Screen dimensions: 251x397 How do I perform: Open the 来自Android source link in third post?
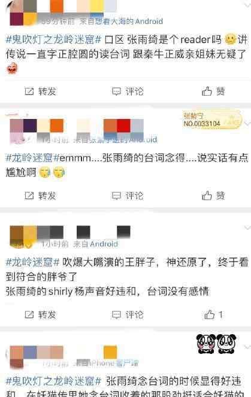(x=95, y=244)
